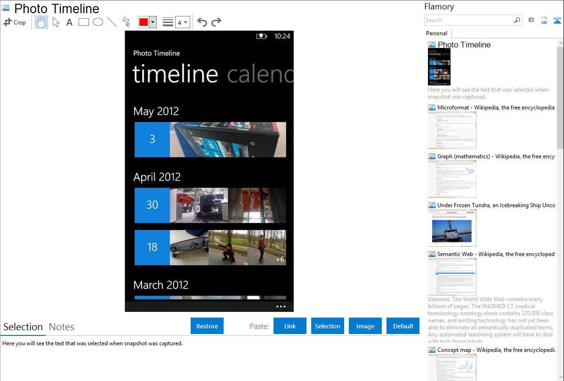564x381 pixels.
Task: Select the Concept map snapshot title
Action: (x=496, y=350)
